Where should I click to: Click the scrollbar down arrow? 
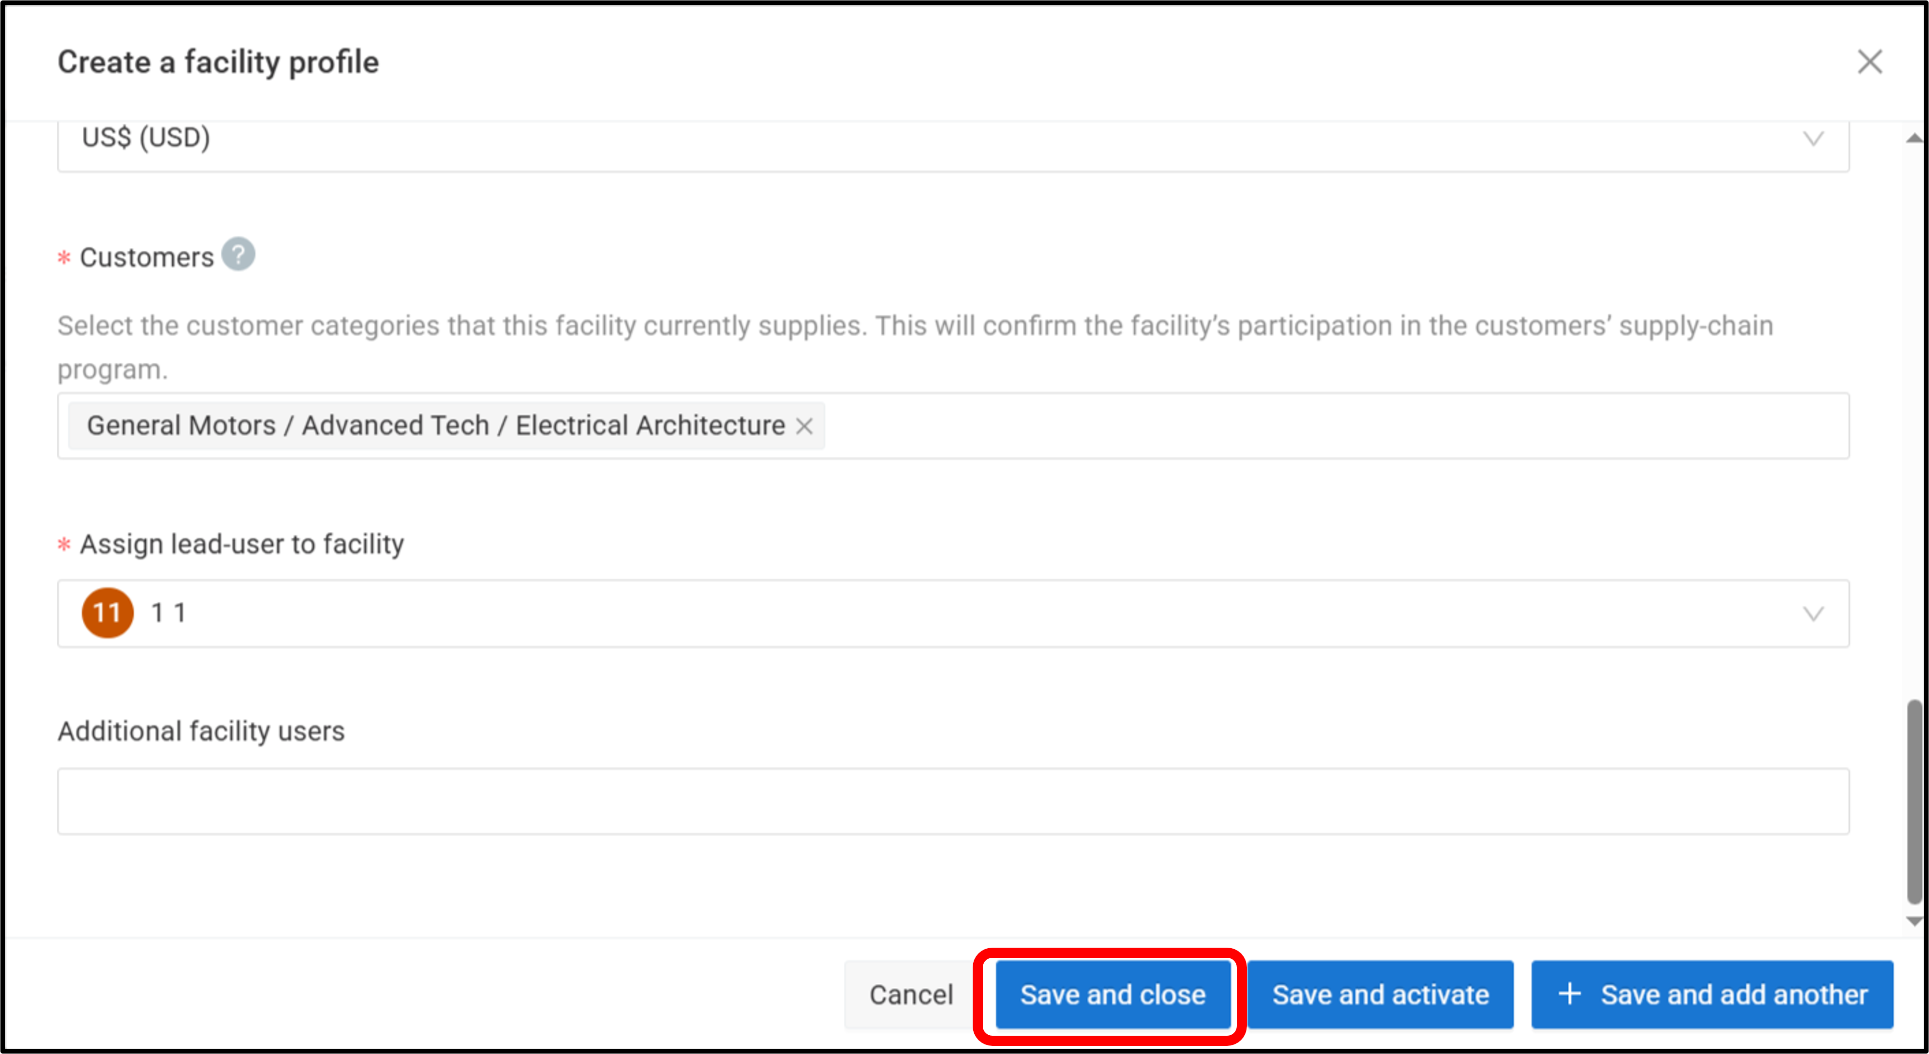click(1913, 921)
